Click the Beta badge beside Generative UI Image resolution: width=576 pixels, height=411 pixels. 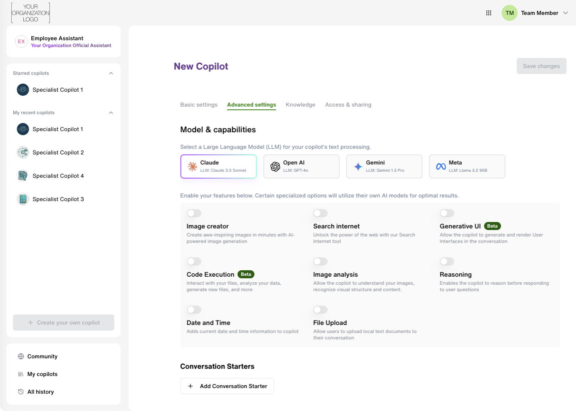492,226
